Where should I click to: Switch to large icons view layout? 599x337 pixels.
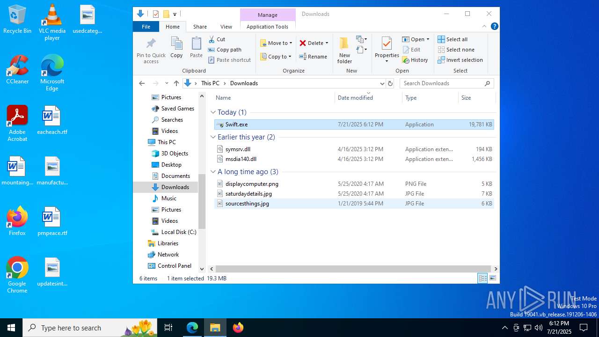click(x=492, y=278)
